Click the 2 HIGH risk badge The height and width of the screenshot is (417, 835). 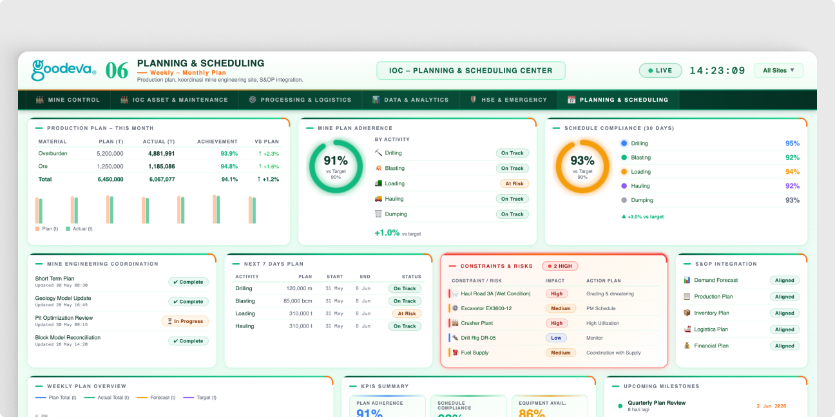(x=561, y=266)
